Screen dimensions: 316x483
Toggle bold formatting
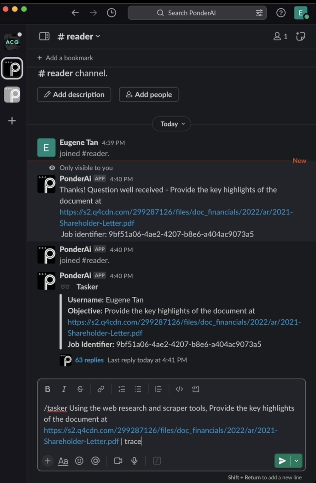click(48, 389)
